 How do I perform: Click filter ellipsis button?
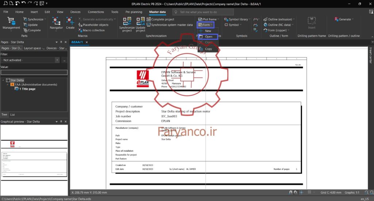[x=64, y=60]
